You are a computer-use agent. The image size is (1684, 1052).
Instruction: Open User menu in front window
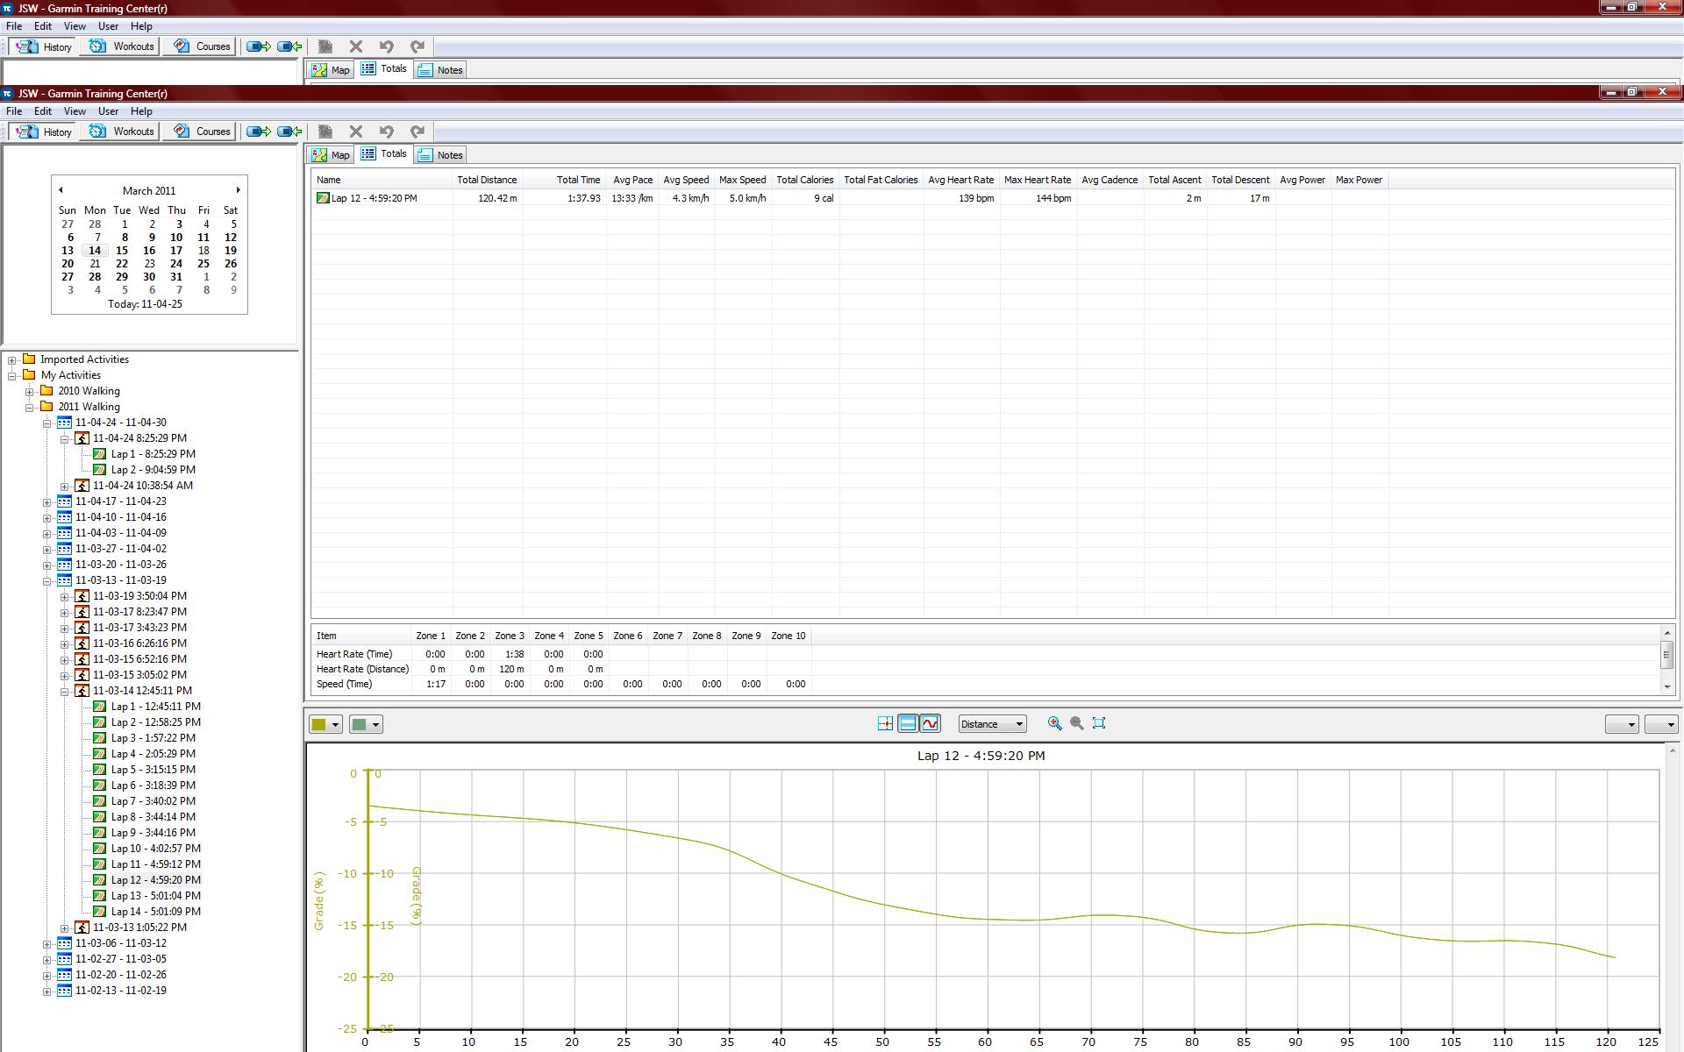coord(109,111)
